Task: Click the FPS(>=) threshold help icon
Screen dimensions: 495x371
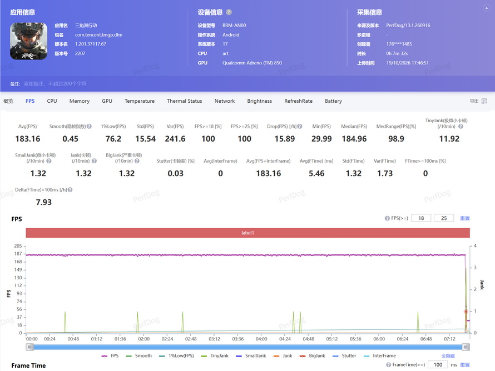Action: tap(387, 218)
